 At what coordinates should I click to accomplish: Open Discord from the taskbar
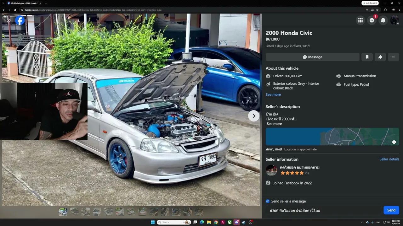coord(237,222)
